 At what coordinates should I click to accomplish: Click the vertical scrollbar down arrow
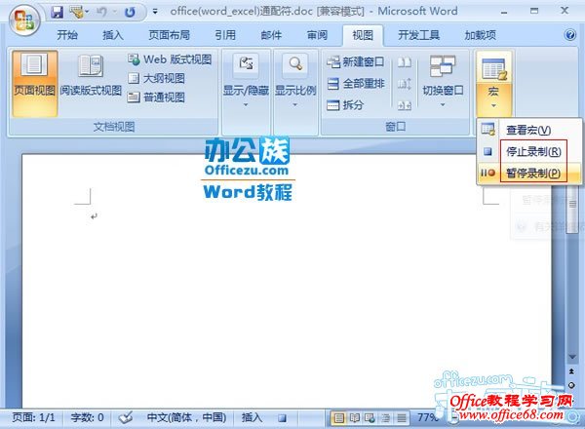571,358
